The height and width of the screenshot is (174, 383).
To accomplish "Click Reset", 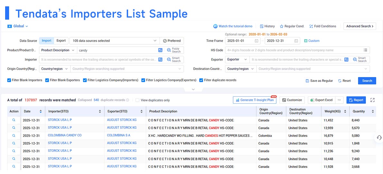I will click(344, 81).
